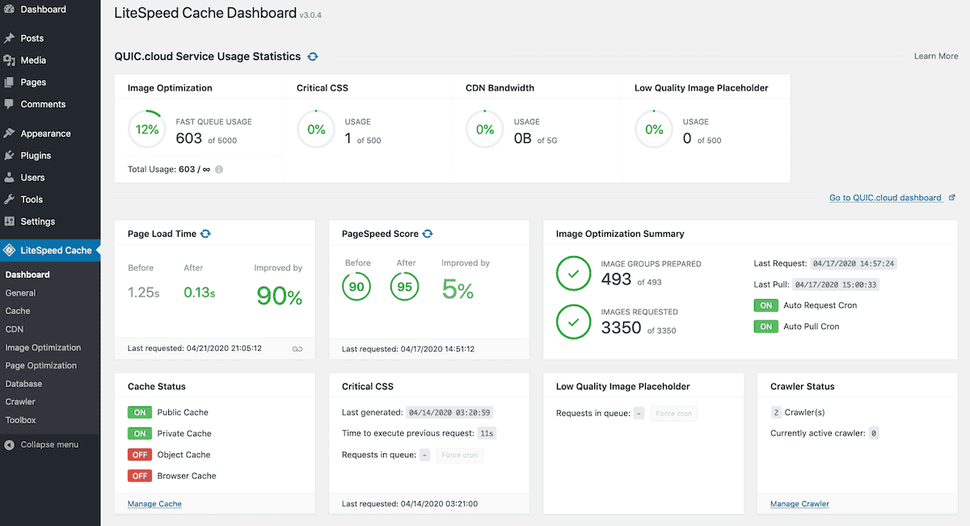The image size is (970, 526).
Task: Click the link icon beside Page Load Time timestamp
Action: (297, 348)
